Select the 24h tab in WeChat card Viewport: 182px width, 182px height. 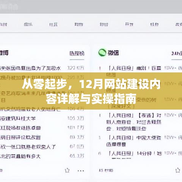click(177, 53)
